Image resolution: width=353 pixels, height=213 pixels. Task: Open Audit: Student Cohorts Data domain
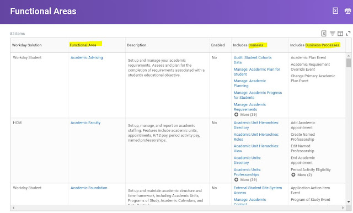253,60
